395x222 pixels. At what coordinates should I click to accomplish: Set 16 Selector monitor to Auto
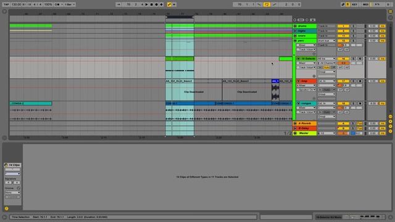coord(326,67)
